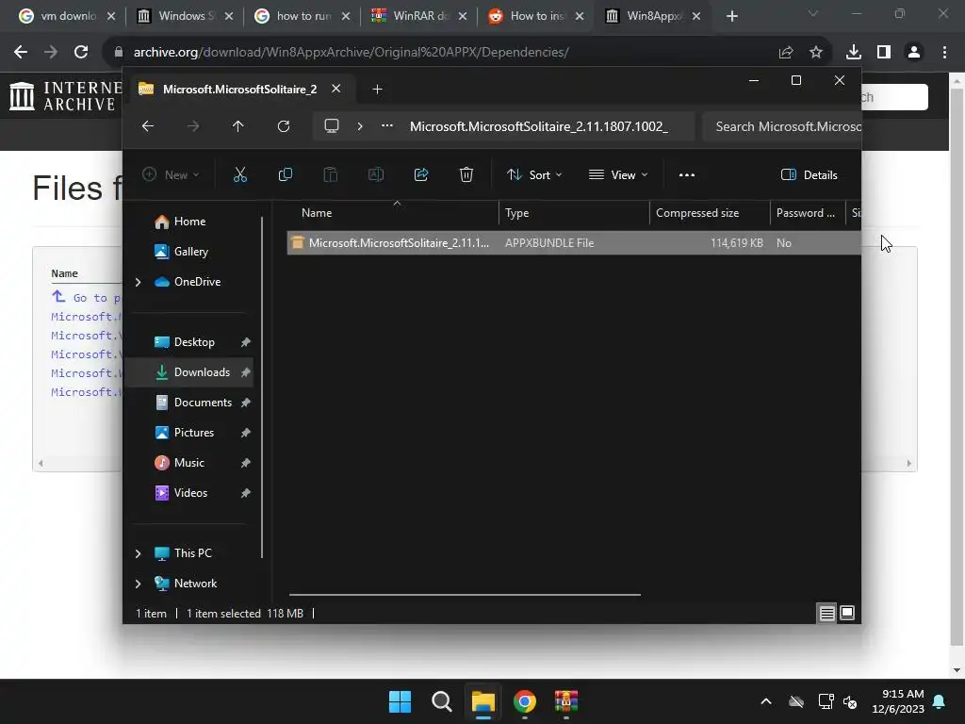The image size is (965, 724).
Task: Open Chrome from the taskbar
Action: tap(524, 701)
